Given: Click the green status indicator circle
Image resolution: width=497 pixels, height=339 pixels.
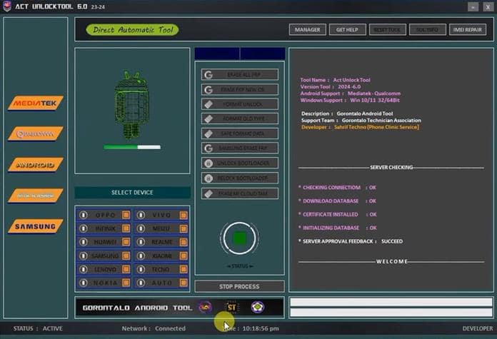Looking at the screenshot, I should click(240, 238).
